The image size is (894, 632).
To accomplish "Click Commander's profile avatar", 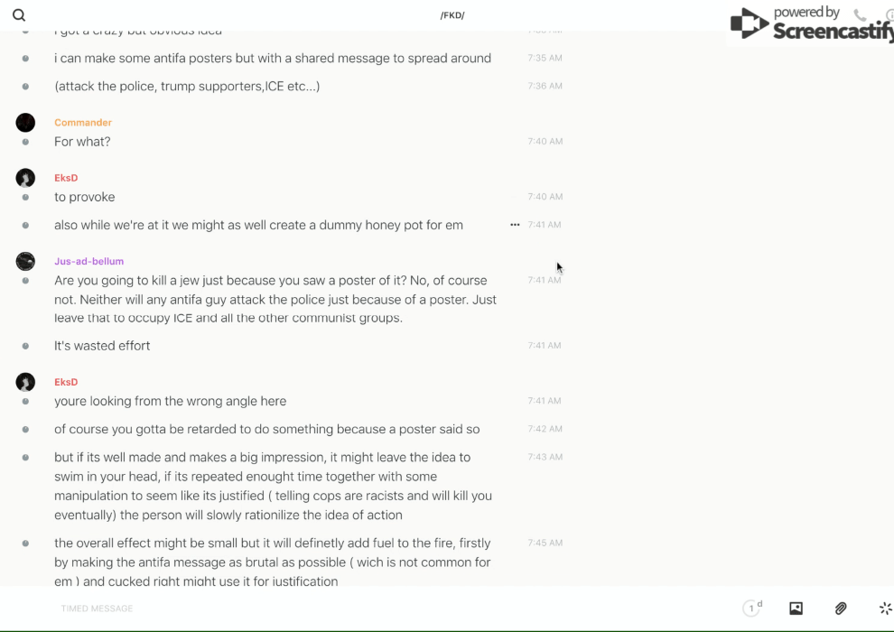I will click(x=25, y=123).
